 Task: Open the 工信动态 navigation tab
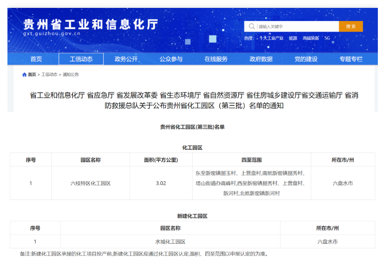[81, 59]
